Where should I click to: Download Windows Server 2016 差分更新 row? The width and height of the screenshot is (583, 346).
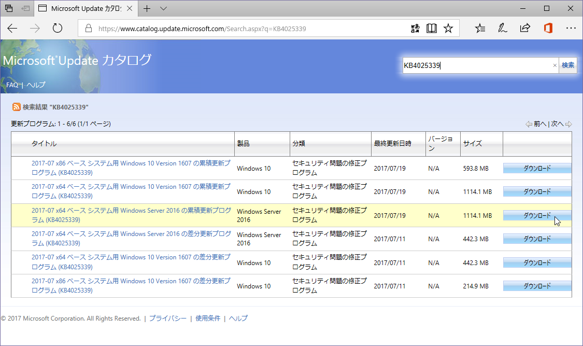pyautogui.click(x=537, y=239)
